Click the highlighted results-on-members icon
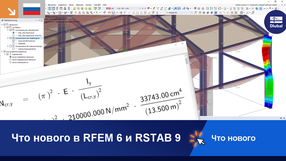Viewport: 286px width, 161px height. pos(176,8)
